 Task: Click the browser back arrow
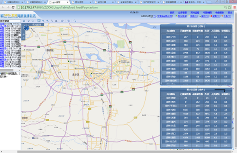pos(3,7)
